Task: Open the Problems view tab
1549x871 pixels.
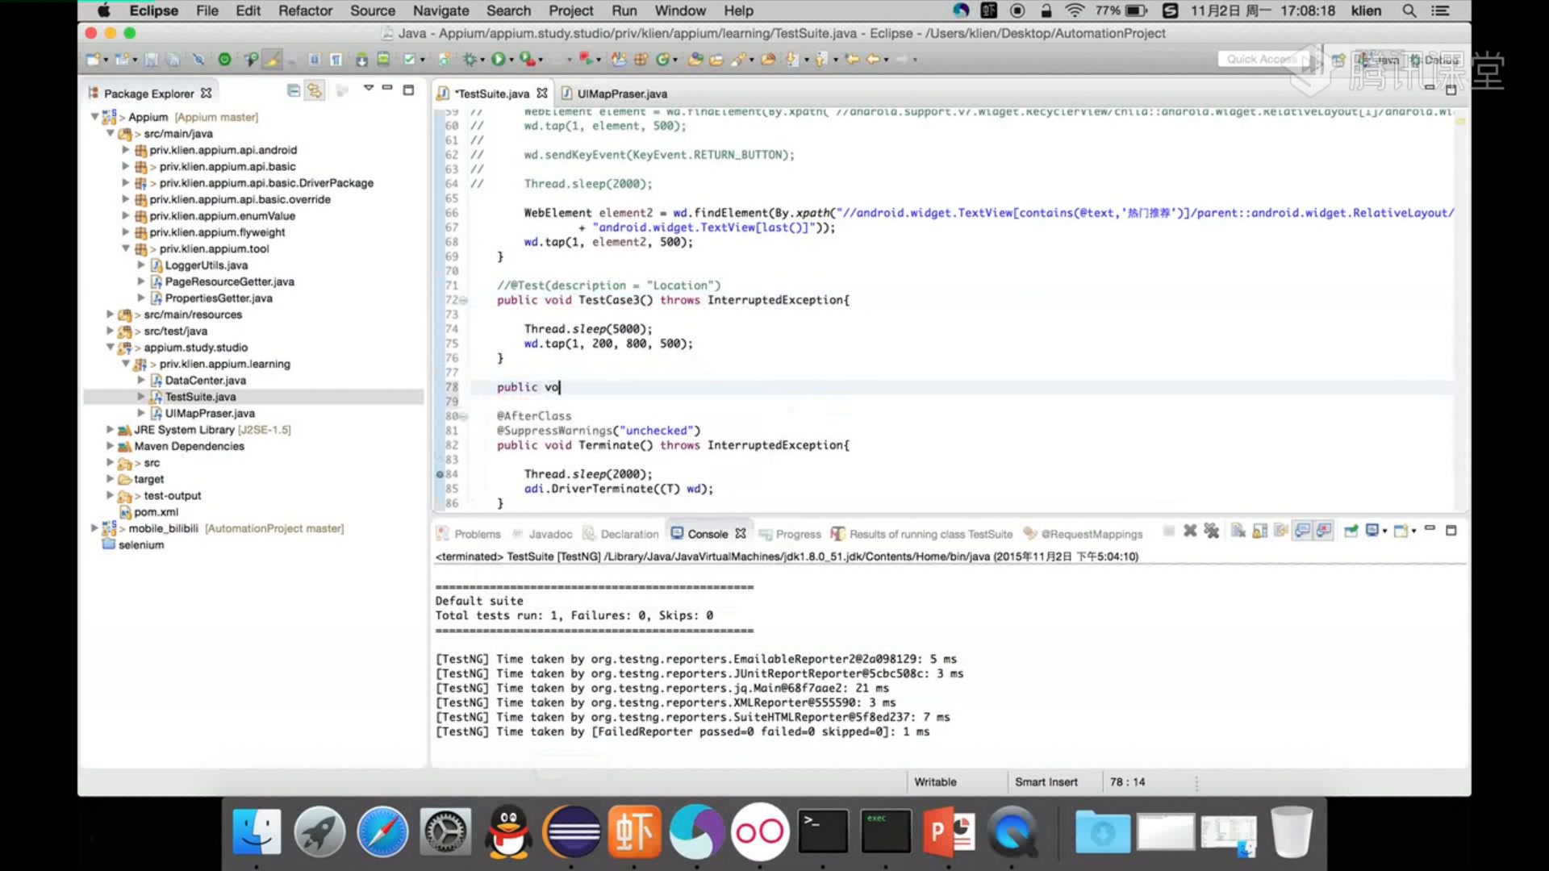Action: (x=476, y=534)
